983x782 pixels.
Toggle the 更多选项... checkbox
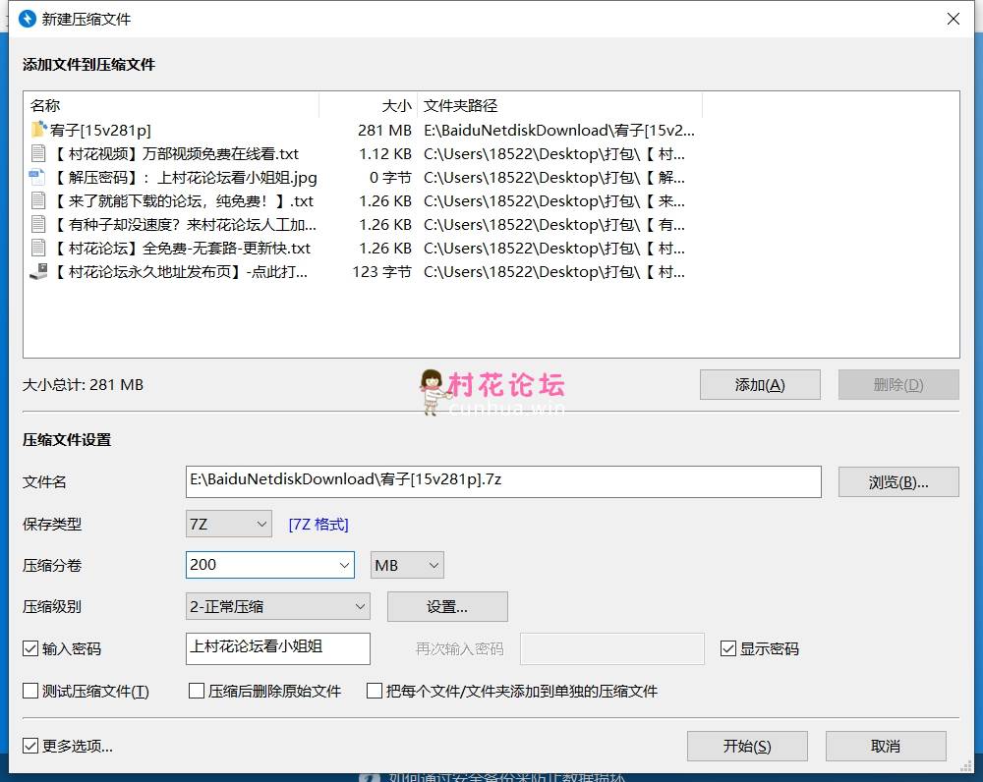click(x=30, y=746)
